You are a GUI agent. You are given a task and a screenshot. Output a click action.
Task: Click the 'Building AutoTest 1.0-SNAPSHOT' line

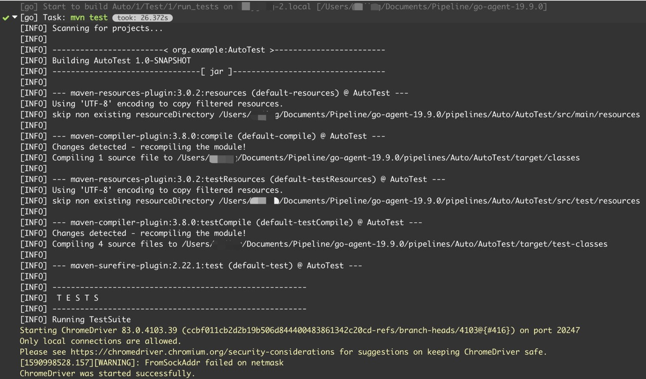(x=121, y=61)
